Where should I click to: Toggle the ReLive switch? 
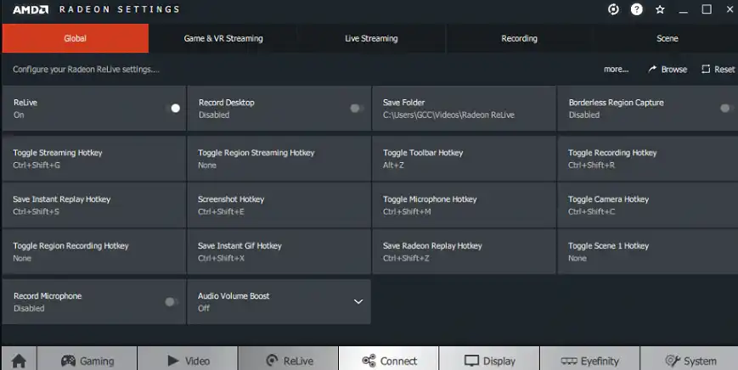[x=173, y=108]
